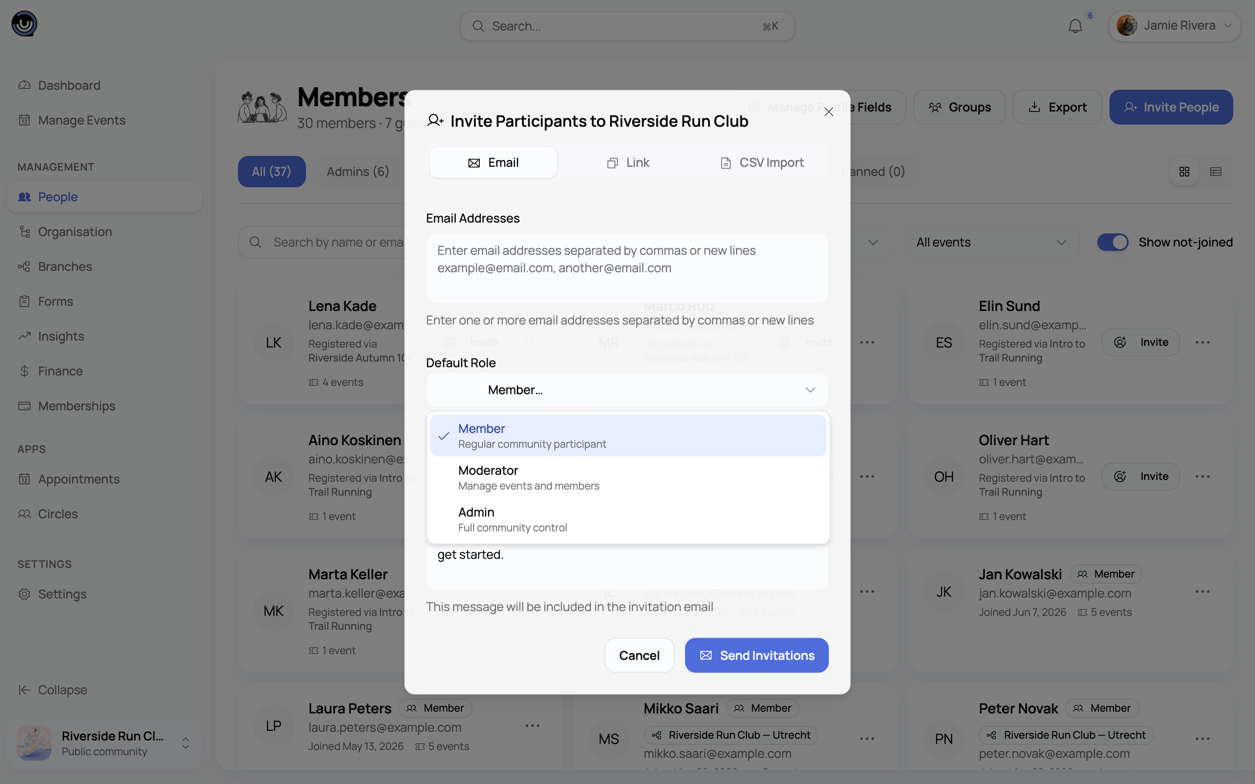Open more options for Jan Kowalski
Screen dimensions: 1255x784
point(1202,591)
